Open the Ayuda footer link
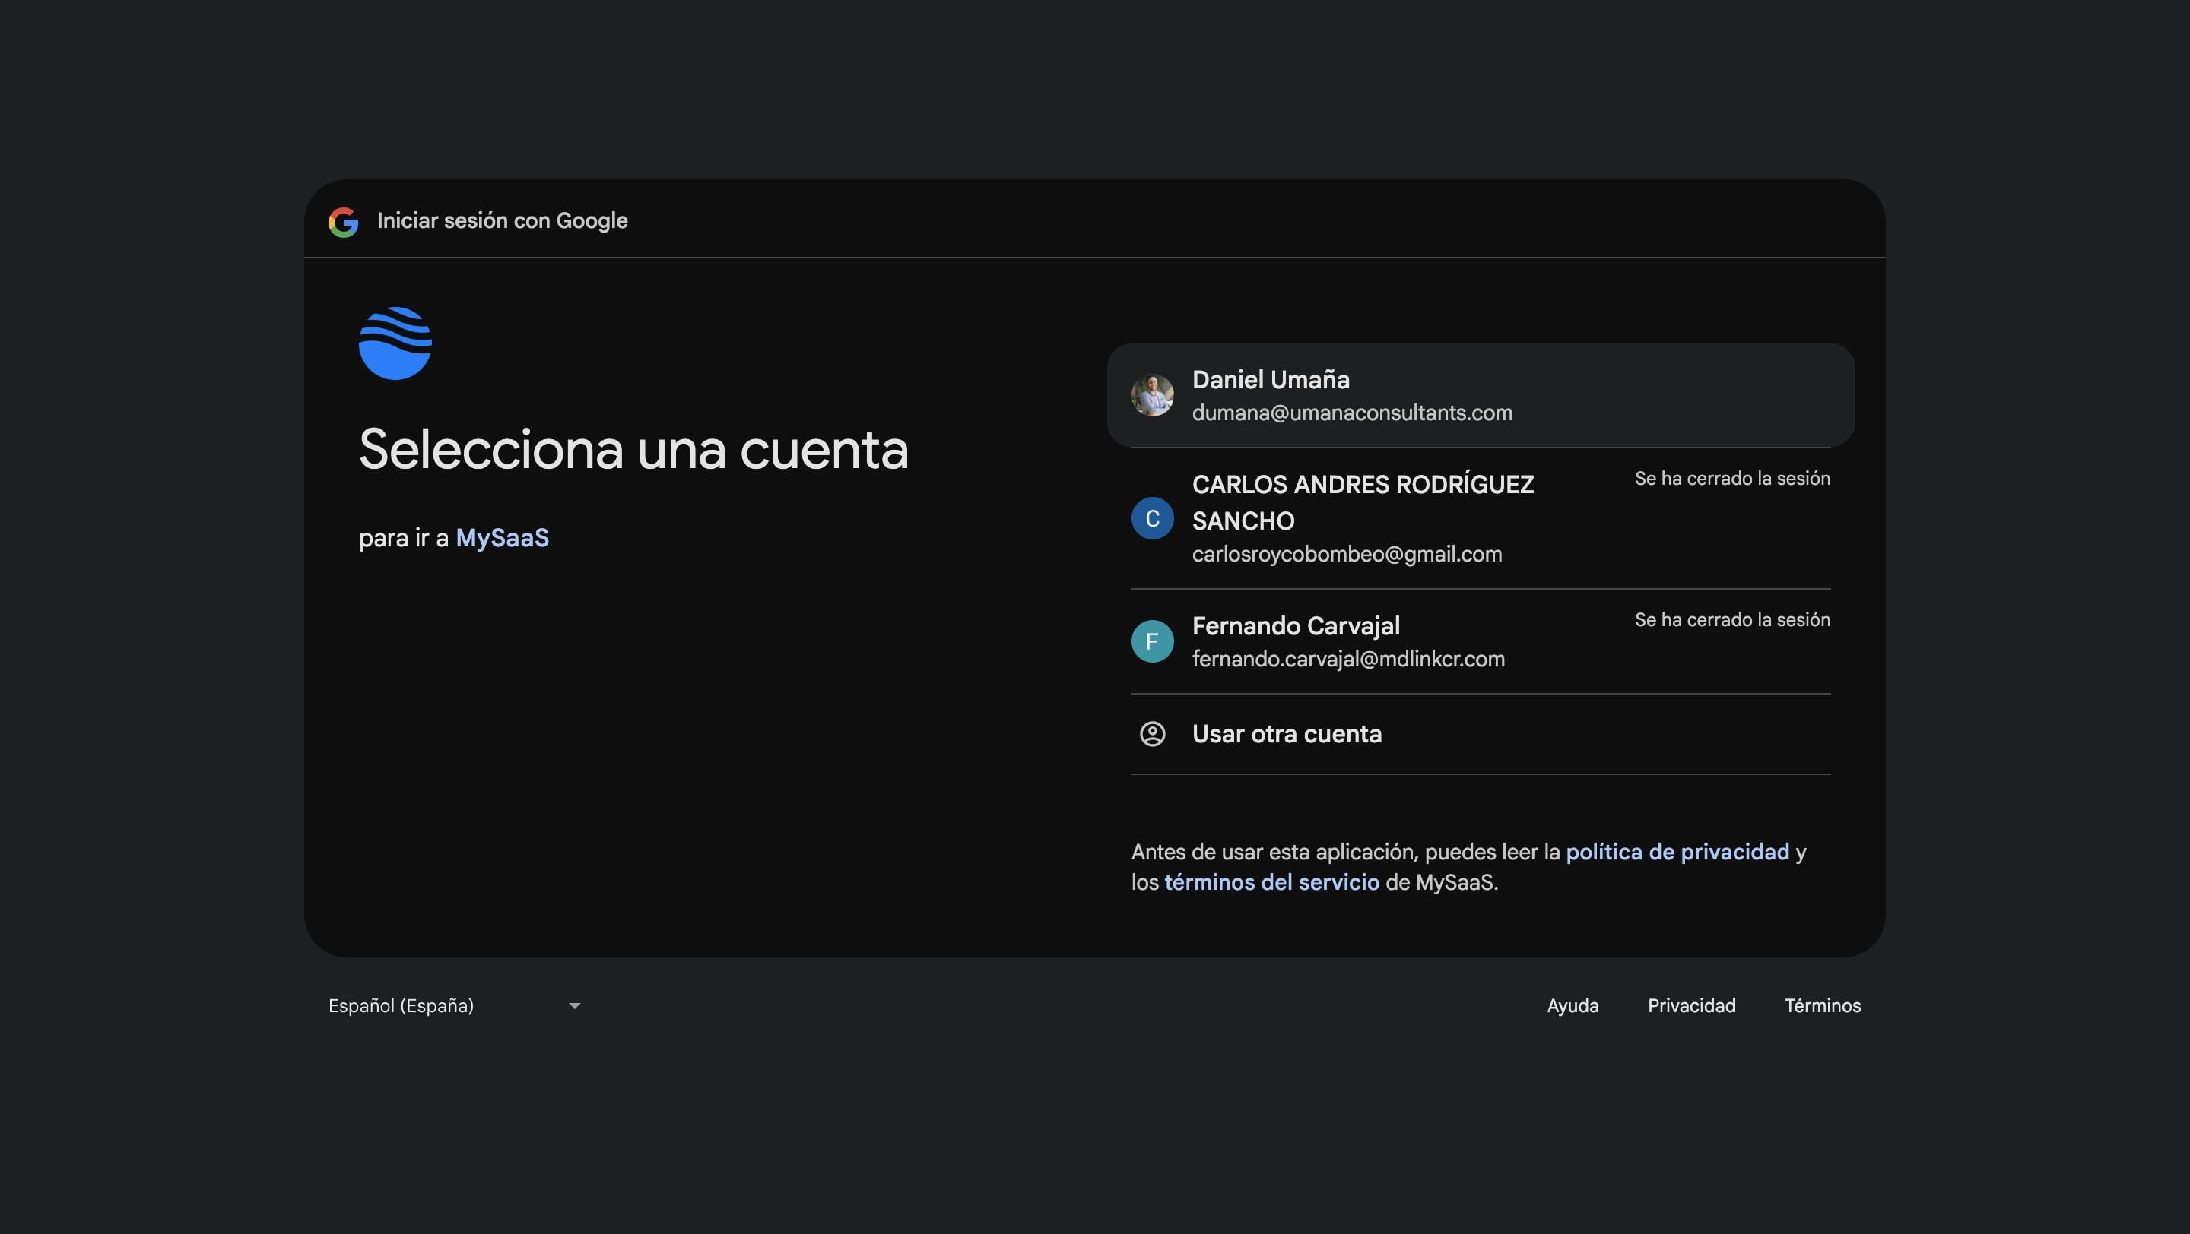The height and width of the screenshot is (1234, 2190). click(x=1573, y=1005)
